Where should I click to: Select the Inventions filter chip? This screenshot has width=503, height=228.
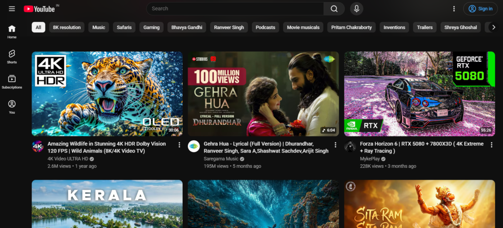(x=394, y=27)
